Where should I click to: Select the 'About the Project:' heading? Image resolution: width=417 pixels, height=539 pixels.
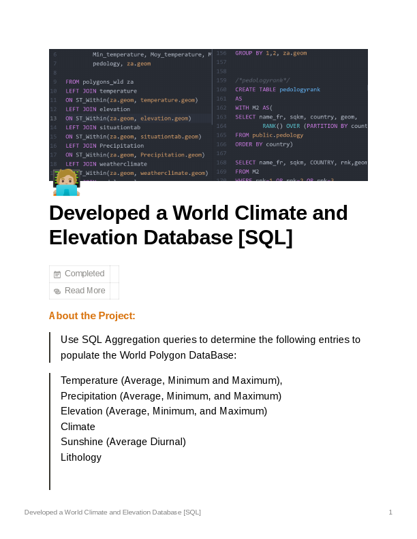point(92,316)
